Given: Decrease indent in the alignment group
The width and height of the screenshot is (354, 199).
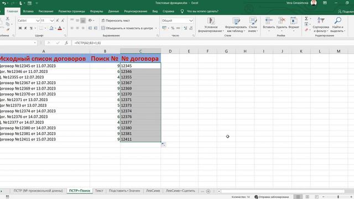Looking at the screenshot, I should 90,28.
